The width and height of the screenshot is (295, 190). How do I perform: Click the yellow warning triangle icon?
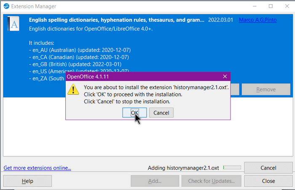point(73,89)
